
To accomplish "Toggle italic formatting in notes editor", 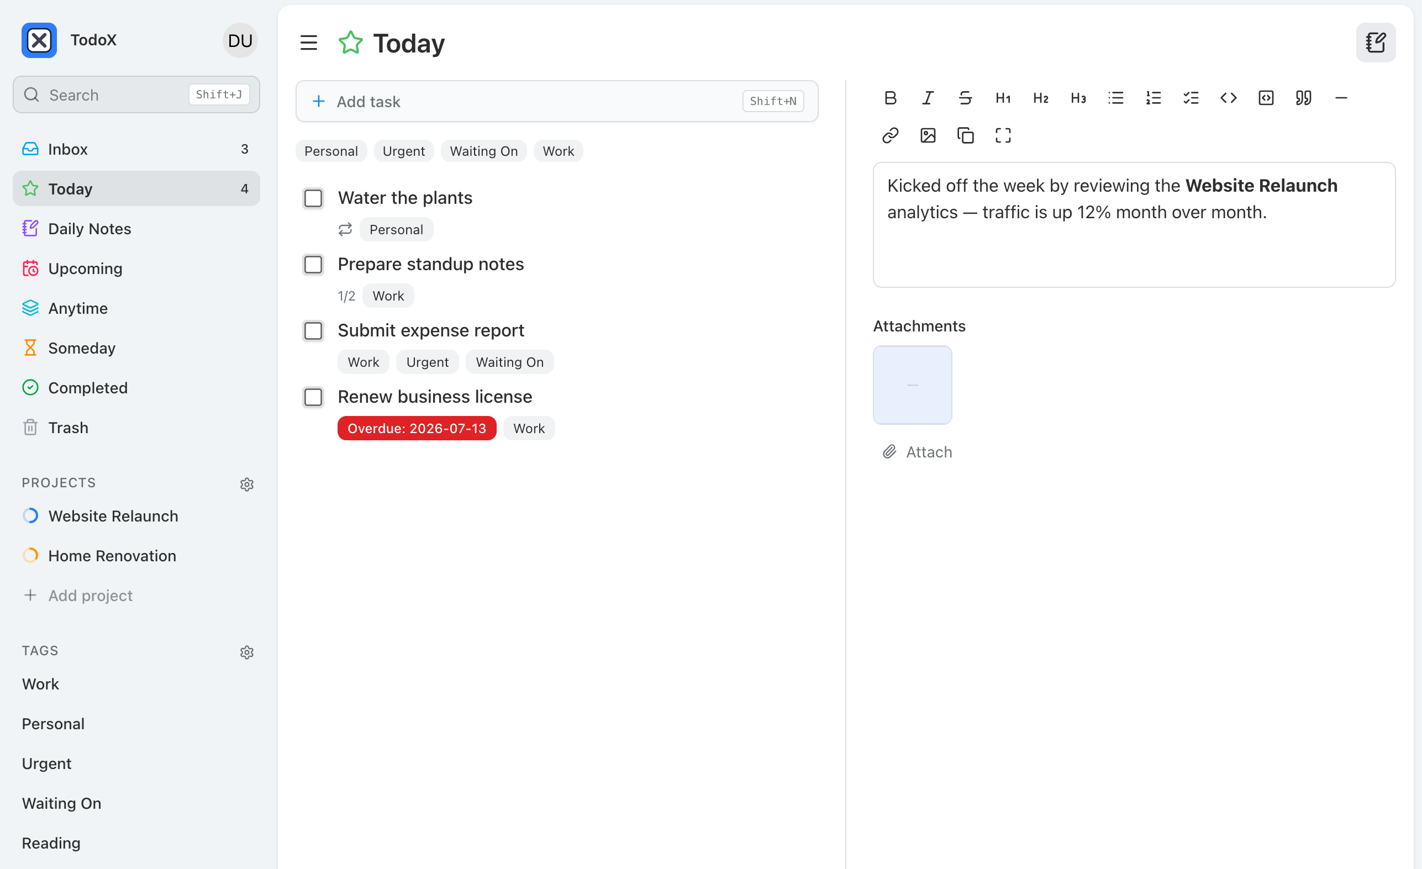I will 928,98.
